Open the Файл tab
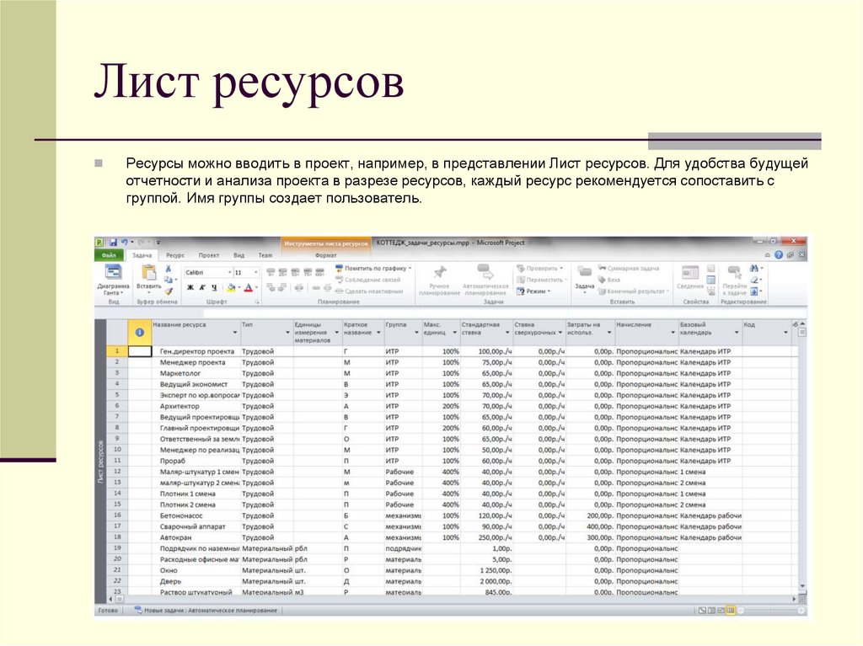 tap(109, 254)
